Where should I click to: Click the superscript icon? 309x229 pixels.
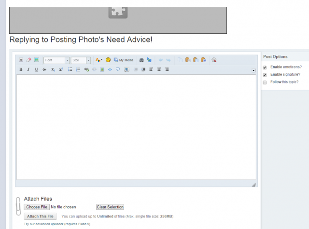[61, 69]
